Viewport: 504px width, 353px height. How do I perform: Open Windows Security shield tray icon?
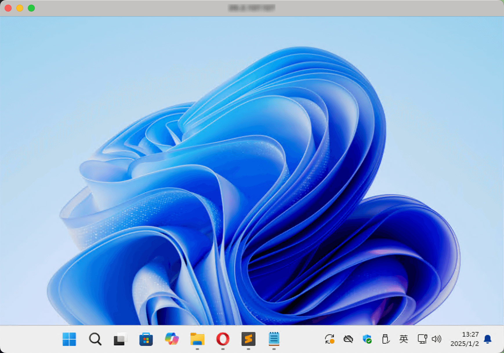367,339
